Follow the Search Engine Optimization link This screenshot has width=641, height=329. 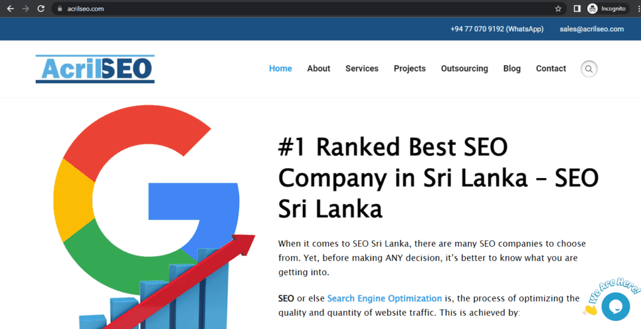point(384,298)
